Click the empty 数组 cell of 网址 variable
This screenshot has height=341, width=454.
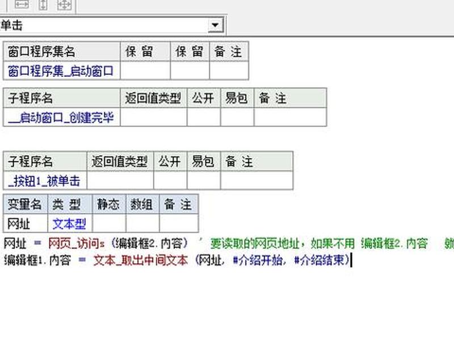pyautogui.click(x=143, y=223)
